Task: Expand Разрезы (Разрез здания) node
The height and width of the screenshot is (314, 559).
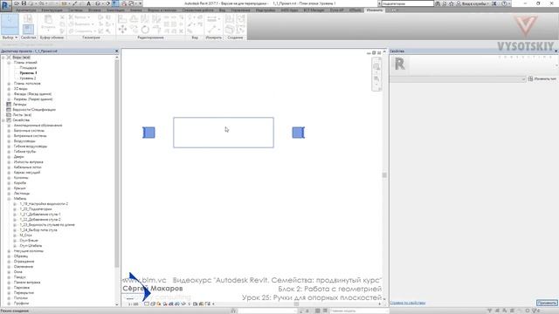Action: point(9,99)
